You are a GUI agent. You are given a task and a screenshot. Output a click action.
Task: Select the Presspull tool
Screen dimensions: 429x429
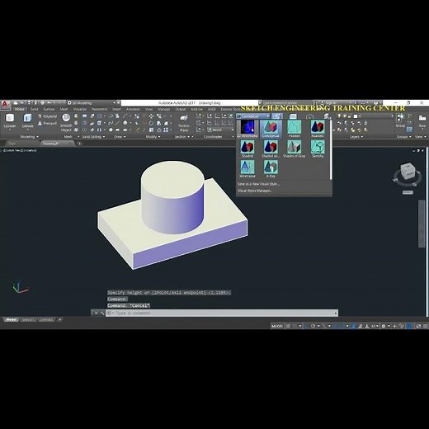coord(47,123)
